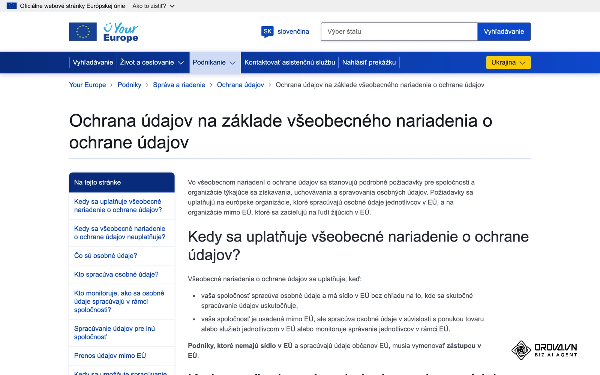The width and height of the screenshot is (600, 375).
Task: Jump to 'Čo sú osobné údaje?' section
Action: tap(105, 255)
